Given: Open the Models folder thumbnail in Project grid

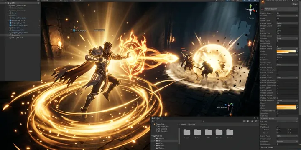Looking at the screenshot, I should coord(219,132).
